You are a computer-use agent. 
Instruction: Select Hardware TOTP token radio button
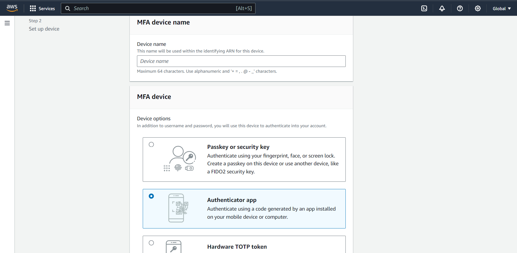pyautogui.click(x=151, y=243)
